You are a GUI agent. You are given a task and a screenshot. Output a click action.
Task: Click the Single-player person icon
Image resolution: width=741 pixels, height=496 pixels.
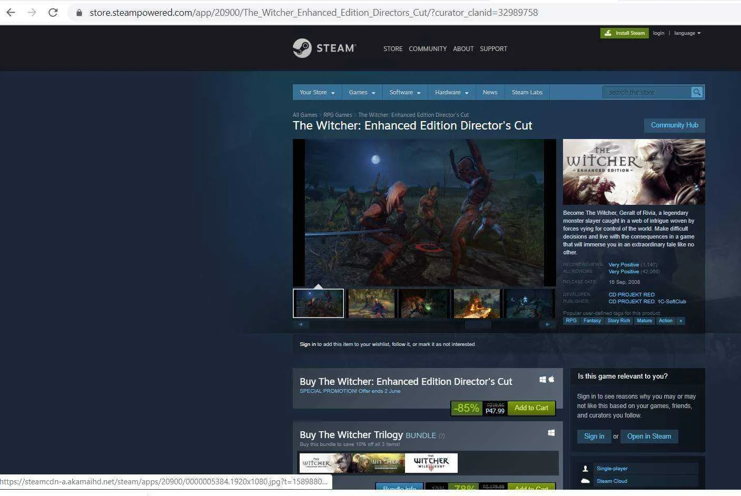tap(585, 469)
